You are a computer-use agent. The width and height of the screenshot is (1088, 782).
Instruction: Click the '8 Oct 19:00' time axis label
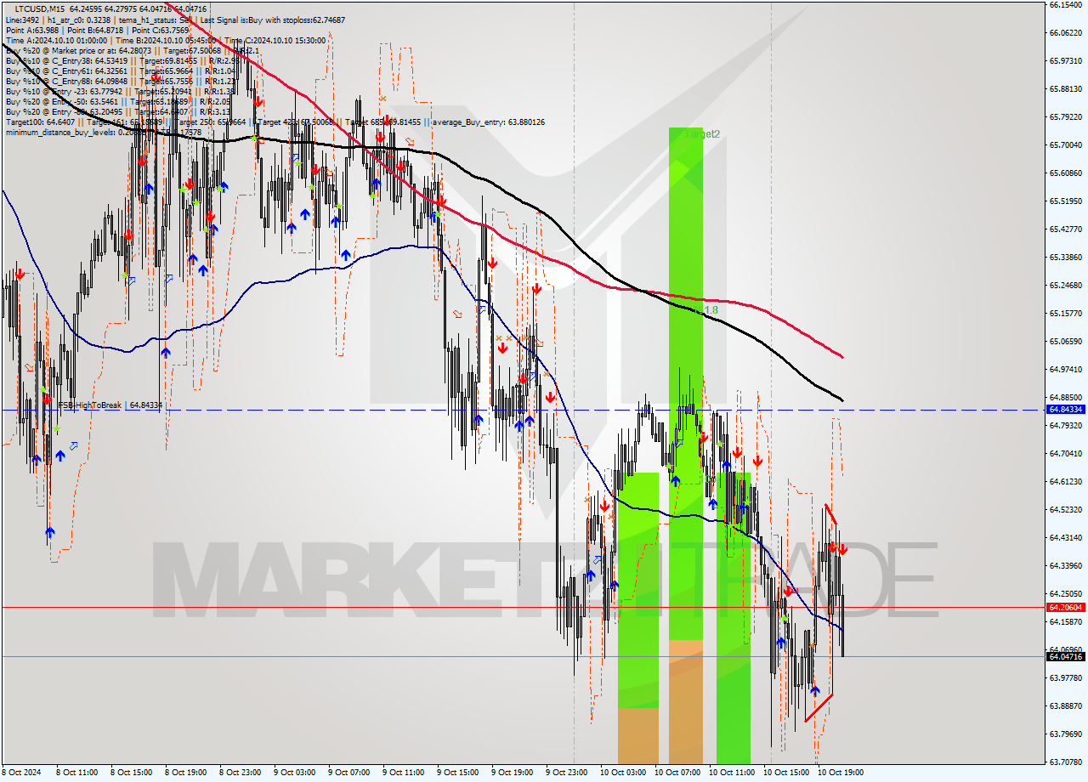click(x=185, y=773)
